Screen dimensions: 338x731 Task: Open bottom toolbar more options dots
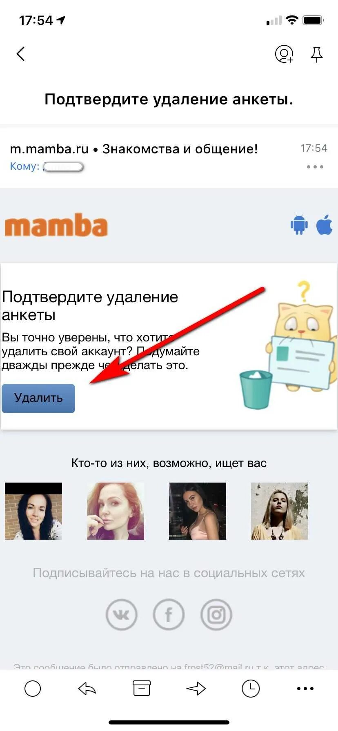point(305,689)
